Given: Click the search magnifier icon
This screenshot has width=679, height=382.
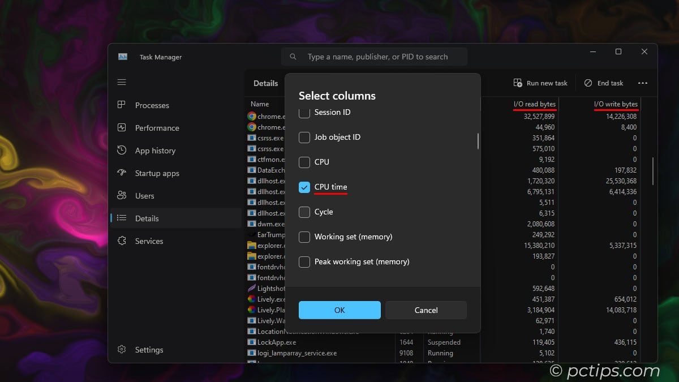Looking at the screenshot, I should pos(293,57).
